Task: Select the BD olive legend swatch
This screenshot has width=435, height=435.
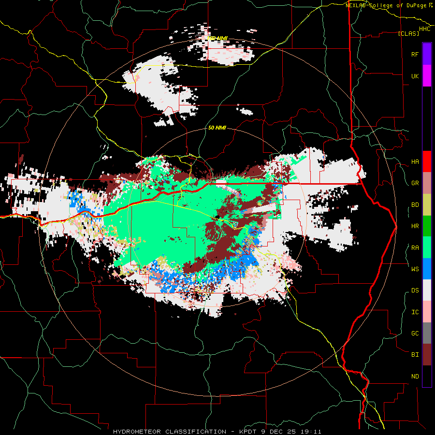Action: point(427,205)
